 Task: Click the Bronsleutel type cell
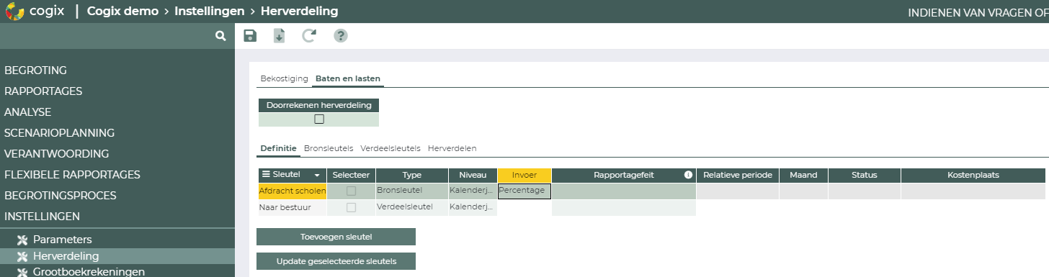(411, 191)
